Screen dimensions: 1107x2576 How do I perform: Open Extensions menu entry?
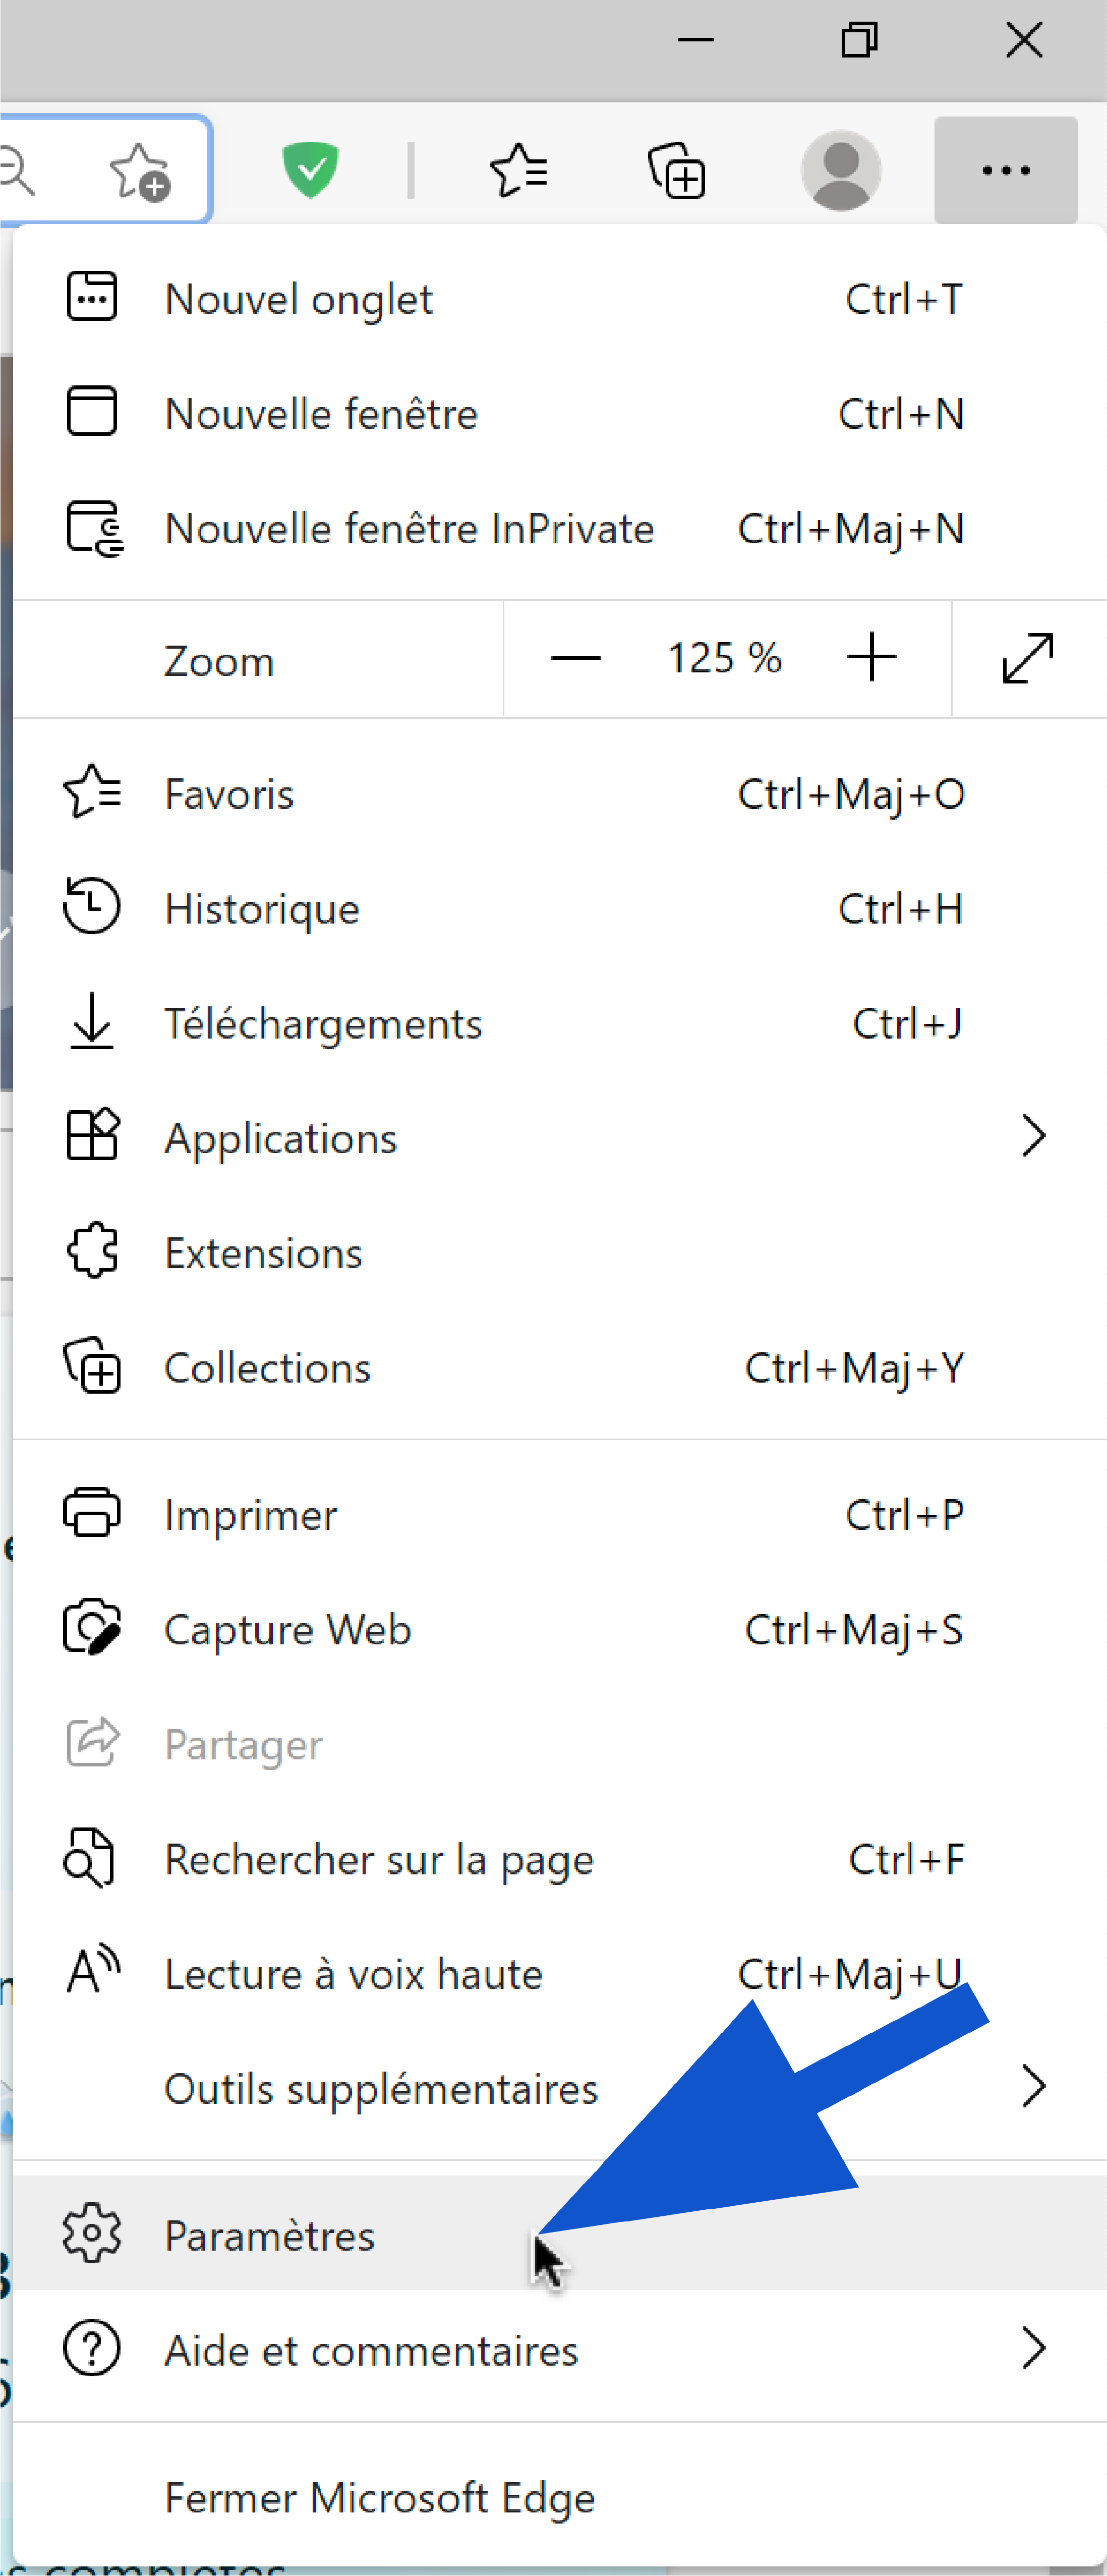point(560,1252)
